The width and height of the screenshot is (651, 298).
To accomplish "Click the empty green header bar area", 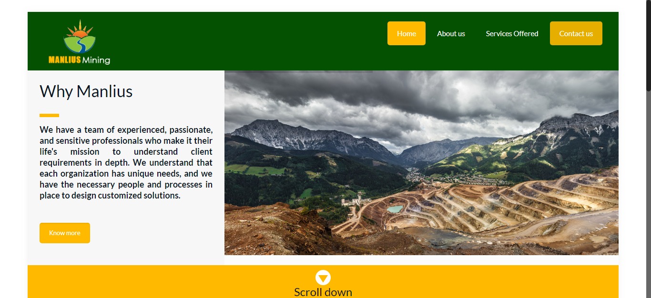I will coord(248,41).
